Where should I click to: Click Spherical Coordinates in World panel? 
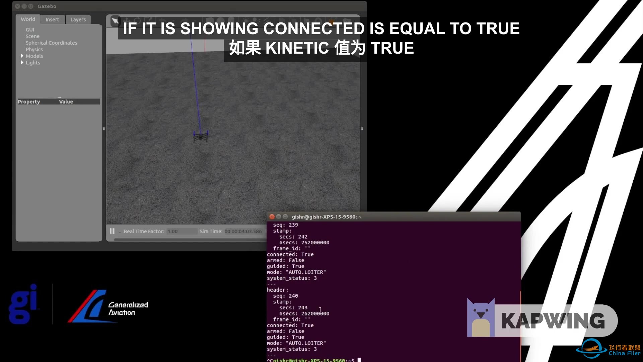[51, 43]
